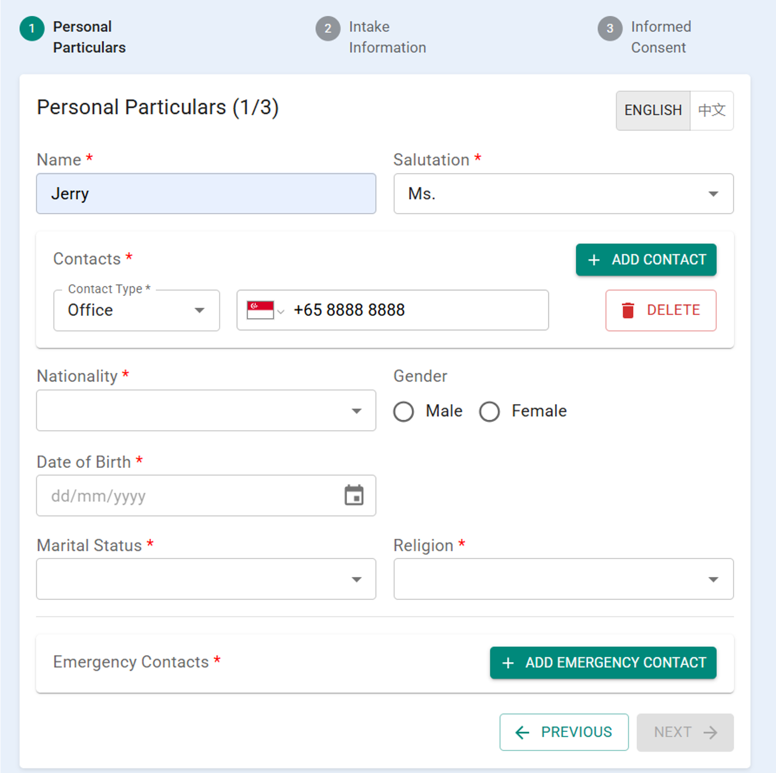
Task: Open the Religion dropdown
Action: click(x=563, y=579)
